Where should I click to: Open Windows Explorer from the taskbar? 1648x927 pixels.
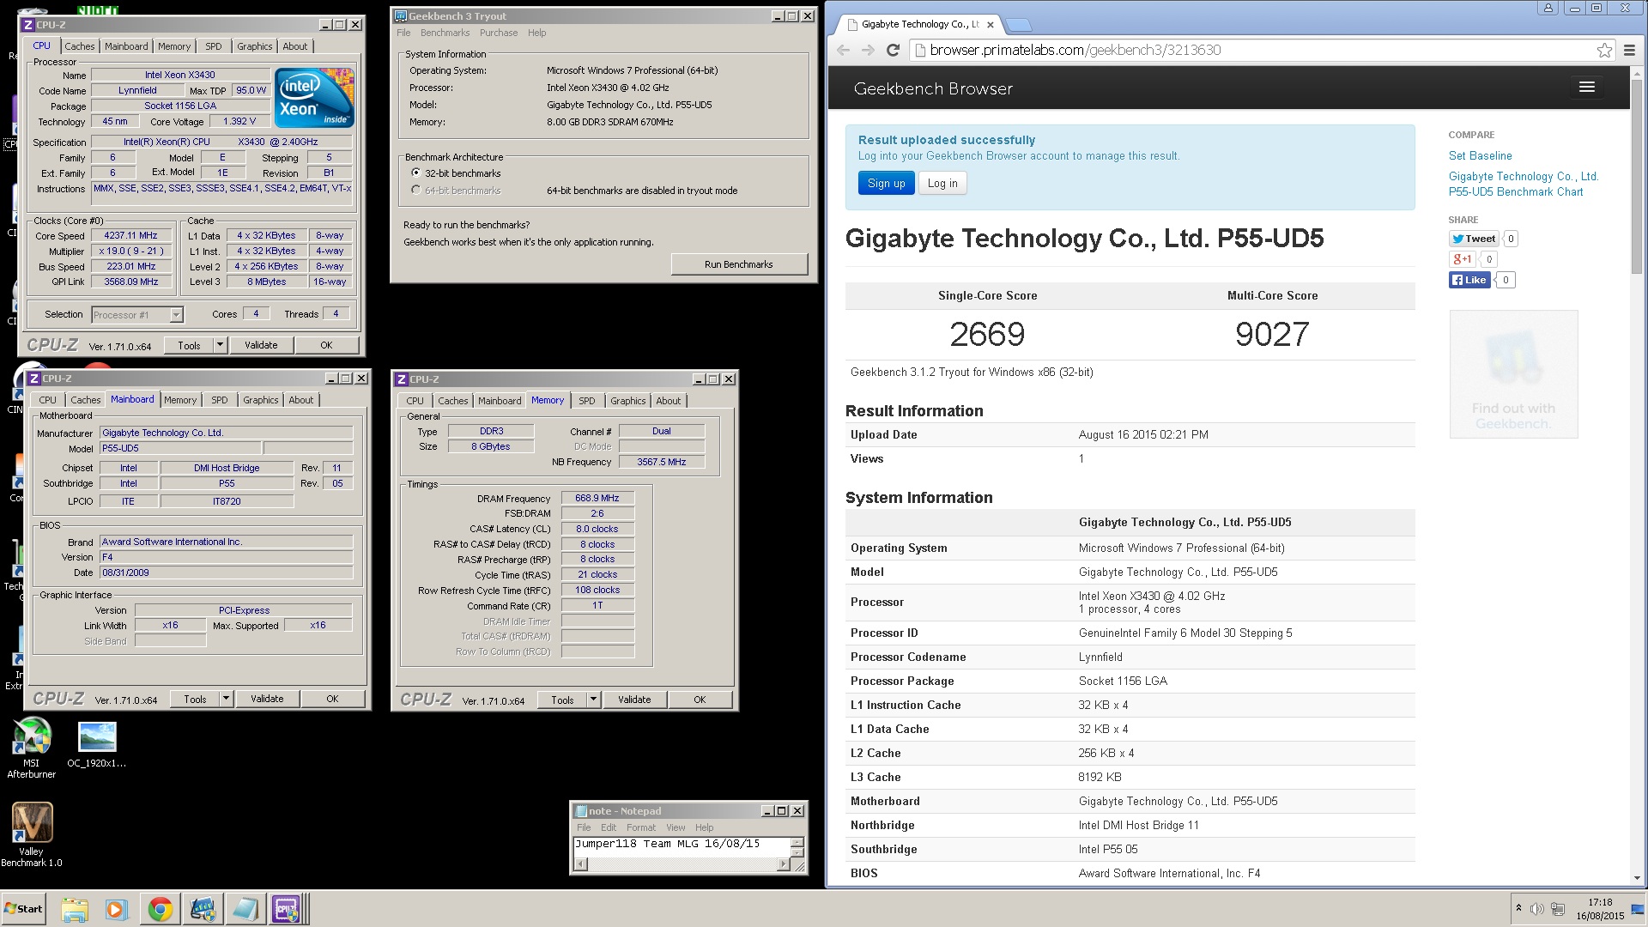pyautogui.click(x=75, y=909)
